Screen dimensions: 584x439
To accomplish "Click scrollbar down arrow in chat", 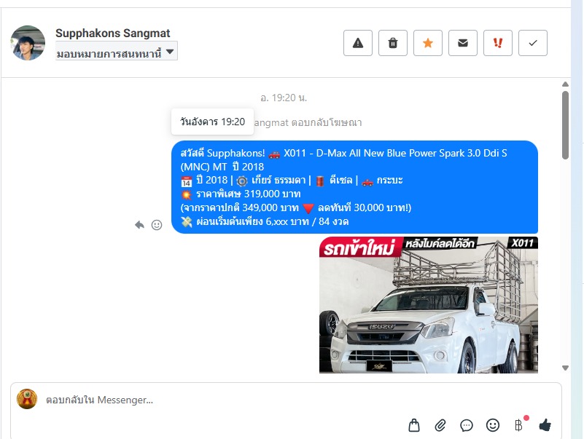I will pos(565,368).
